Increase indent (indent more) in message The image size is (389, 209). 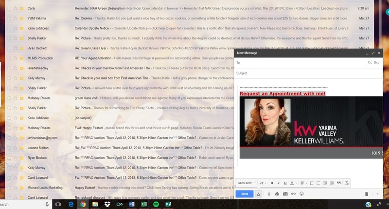coord(332,183)
